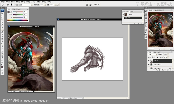Click the color spectrum ramp bar
The width and height of the screenshot is (174, 104).
click(18, 20)
